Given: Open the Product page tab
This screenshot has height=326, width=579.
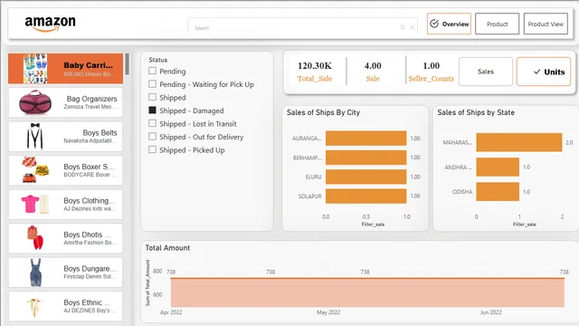Looking at the screenshot, I should (497, 24).
